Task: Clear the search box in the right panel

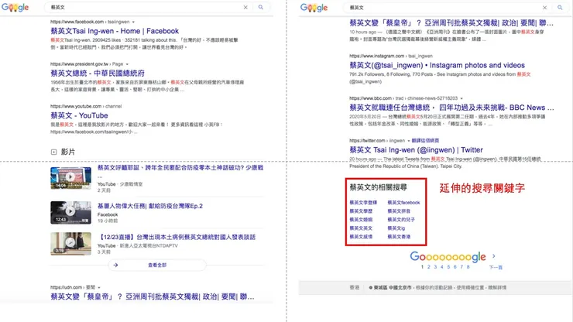Action: click(544, 8)
